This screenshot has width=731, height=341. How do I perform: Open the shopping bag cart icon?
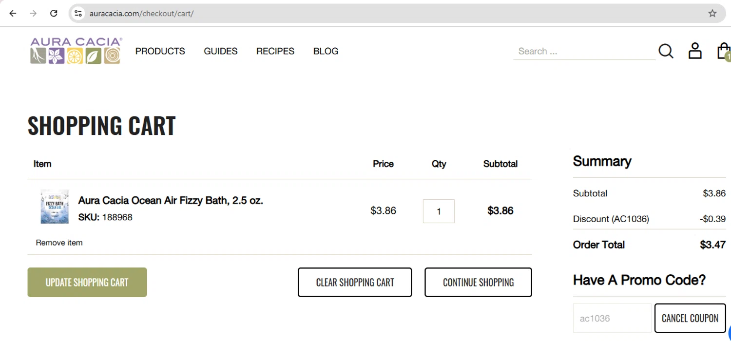click(724, 51)
